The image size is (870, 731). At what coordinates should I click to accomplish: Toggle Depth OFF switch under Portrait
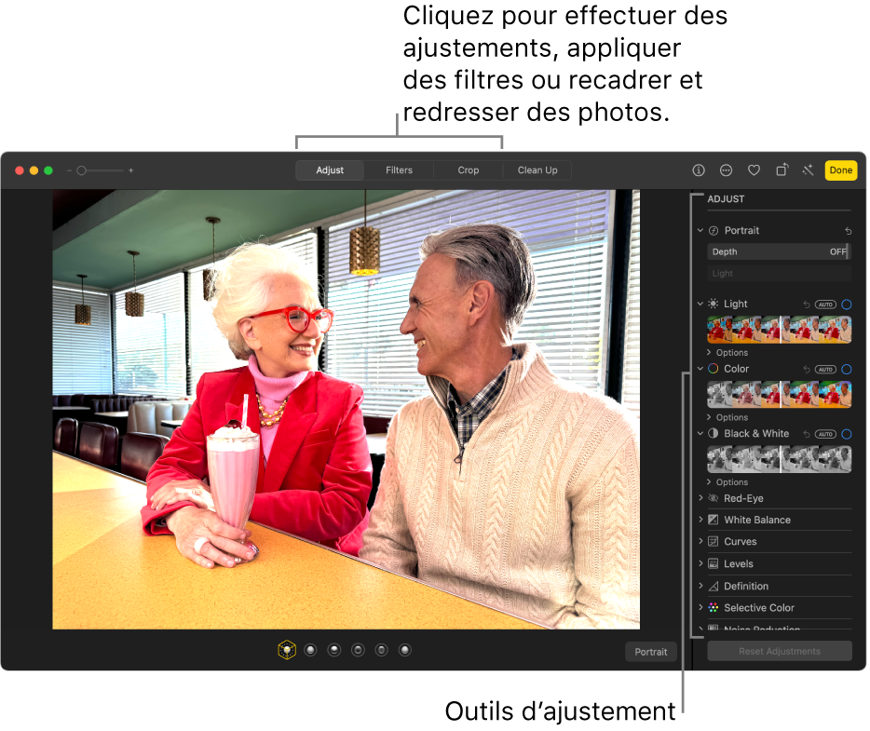tap(837, 251)
